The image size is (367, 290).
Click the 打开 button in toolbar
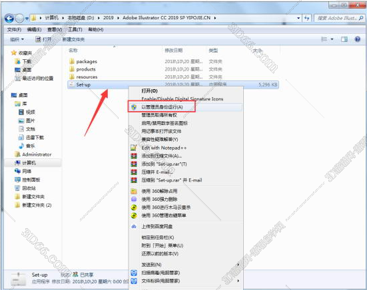(x=43, y=39)
